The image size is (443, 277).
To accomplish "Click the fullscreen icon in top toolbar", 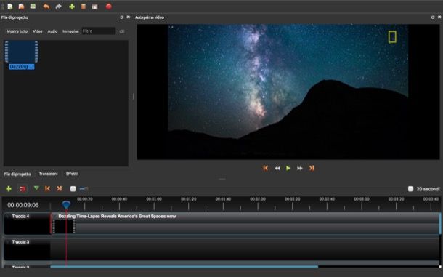I will (95, 7).
